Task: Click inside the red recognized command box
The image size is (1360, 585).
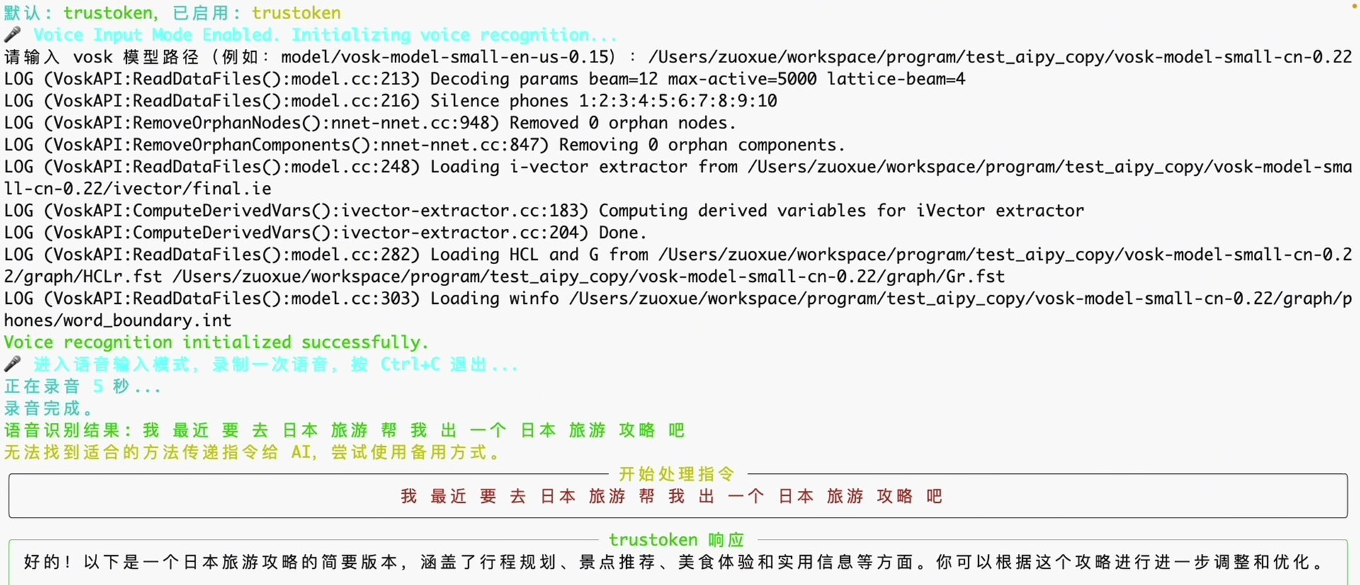Action: [x=678, y=496]
